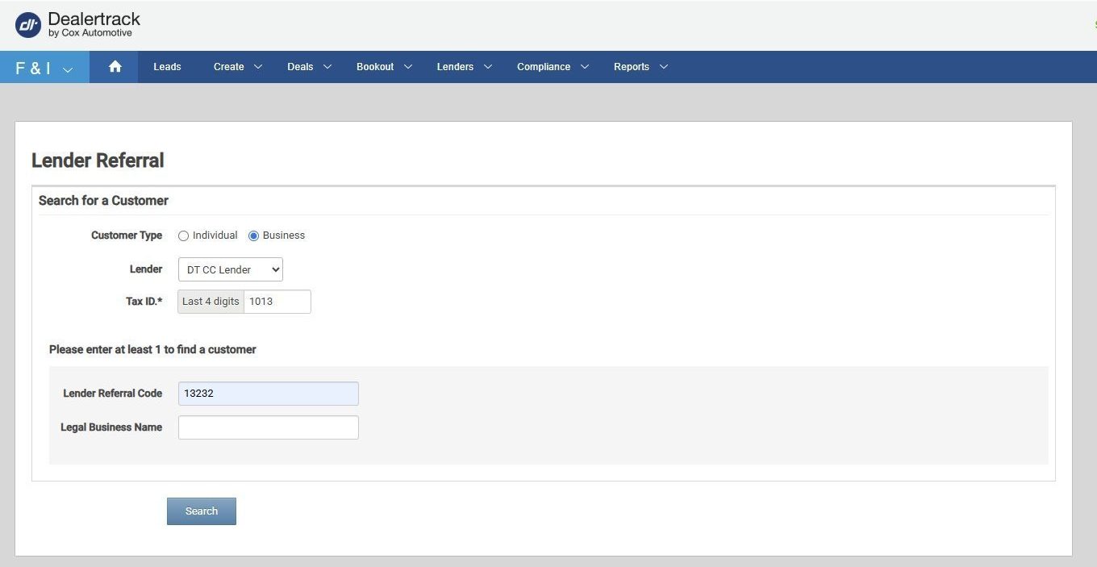
Task: Open the Bookout dropdown menu
Action: coord(384,67)
